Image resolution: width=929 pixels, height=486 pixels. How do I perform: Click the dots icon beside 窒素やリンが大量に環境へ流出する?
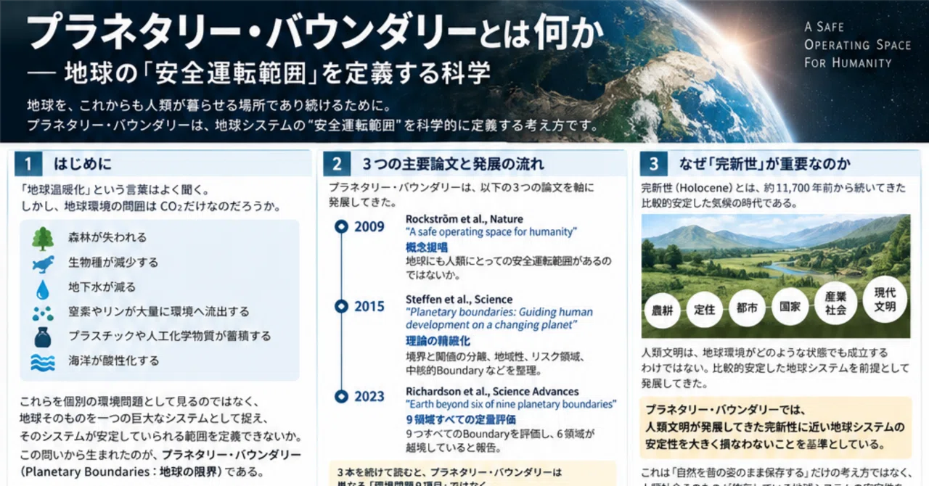[43, 313]
